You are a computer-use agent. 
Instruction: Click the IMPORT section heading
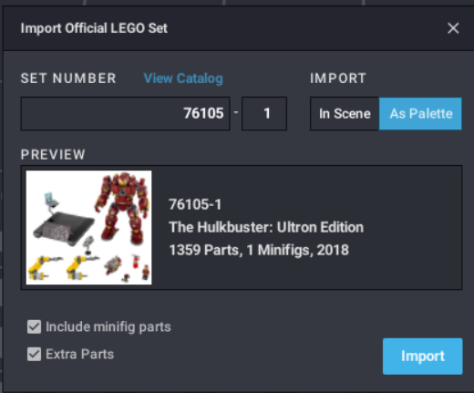point(338,78)
